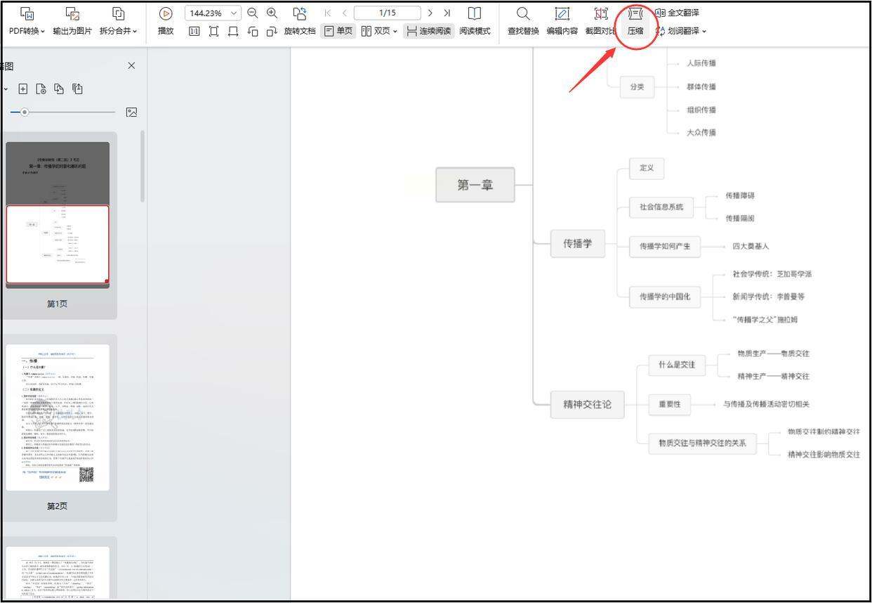Select the third page thumbnail at panel bottom
The height and width of the screenshot is (603, 872).
point(58,573)
